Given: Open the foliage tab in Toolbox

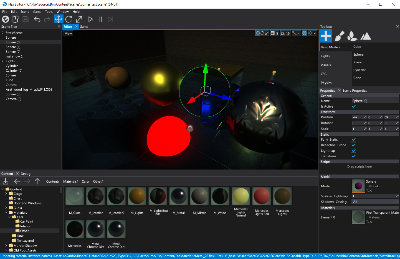Looking at the screenshot, I should (x=352, y=36).
